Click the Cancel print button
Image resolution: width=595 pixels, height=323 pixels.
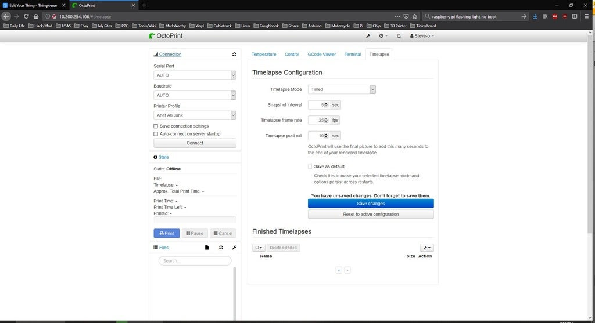(x=223, y=233)
